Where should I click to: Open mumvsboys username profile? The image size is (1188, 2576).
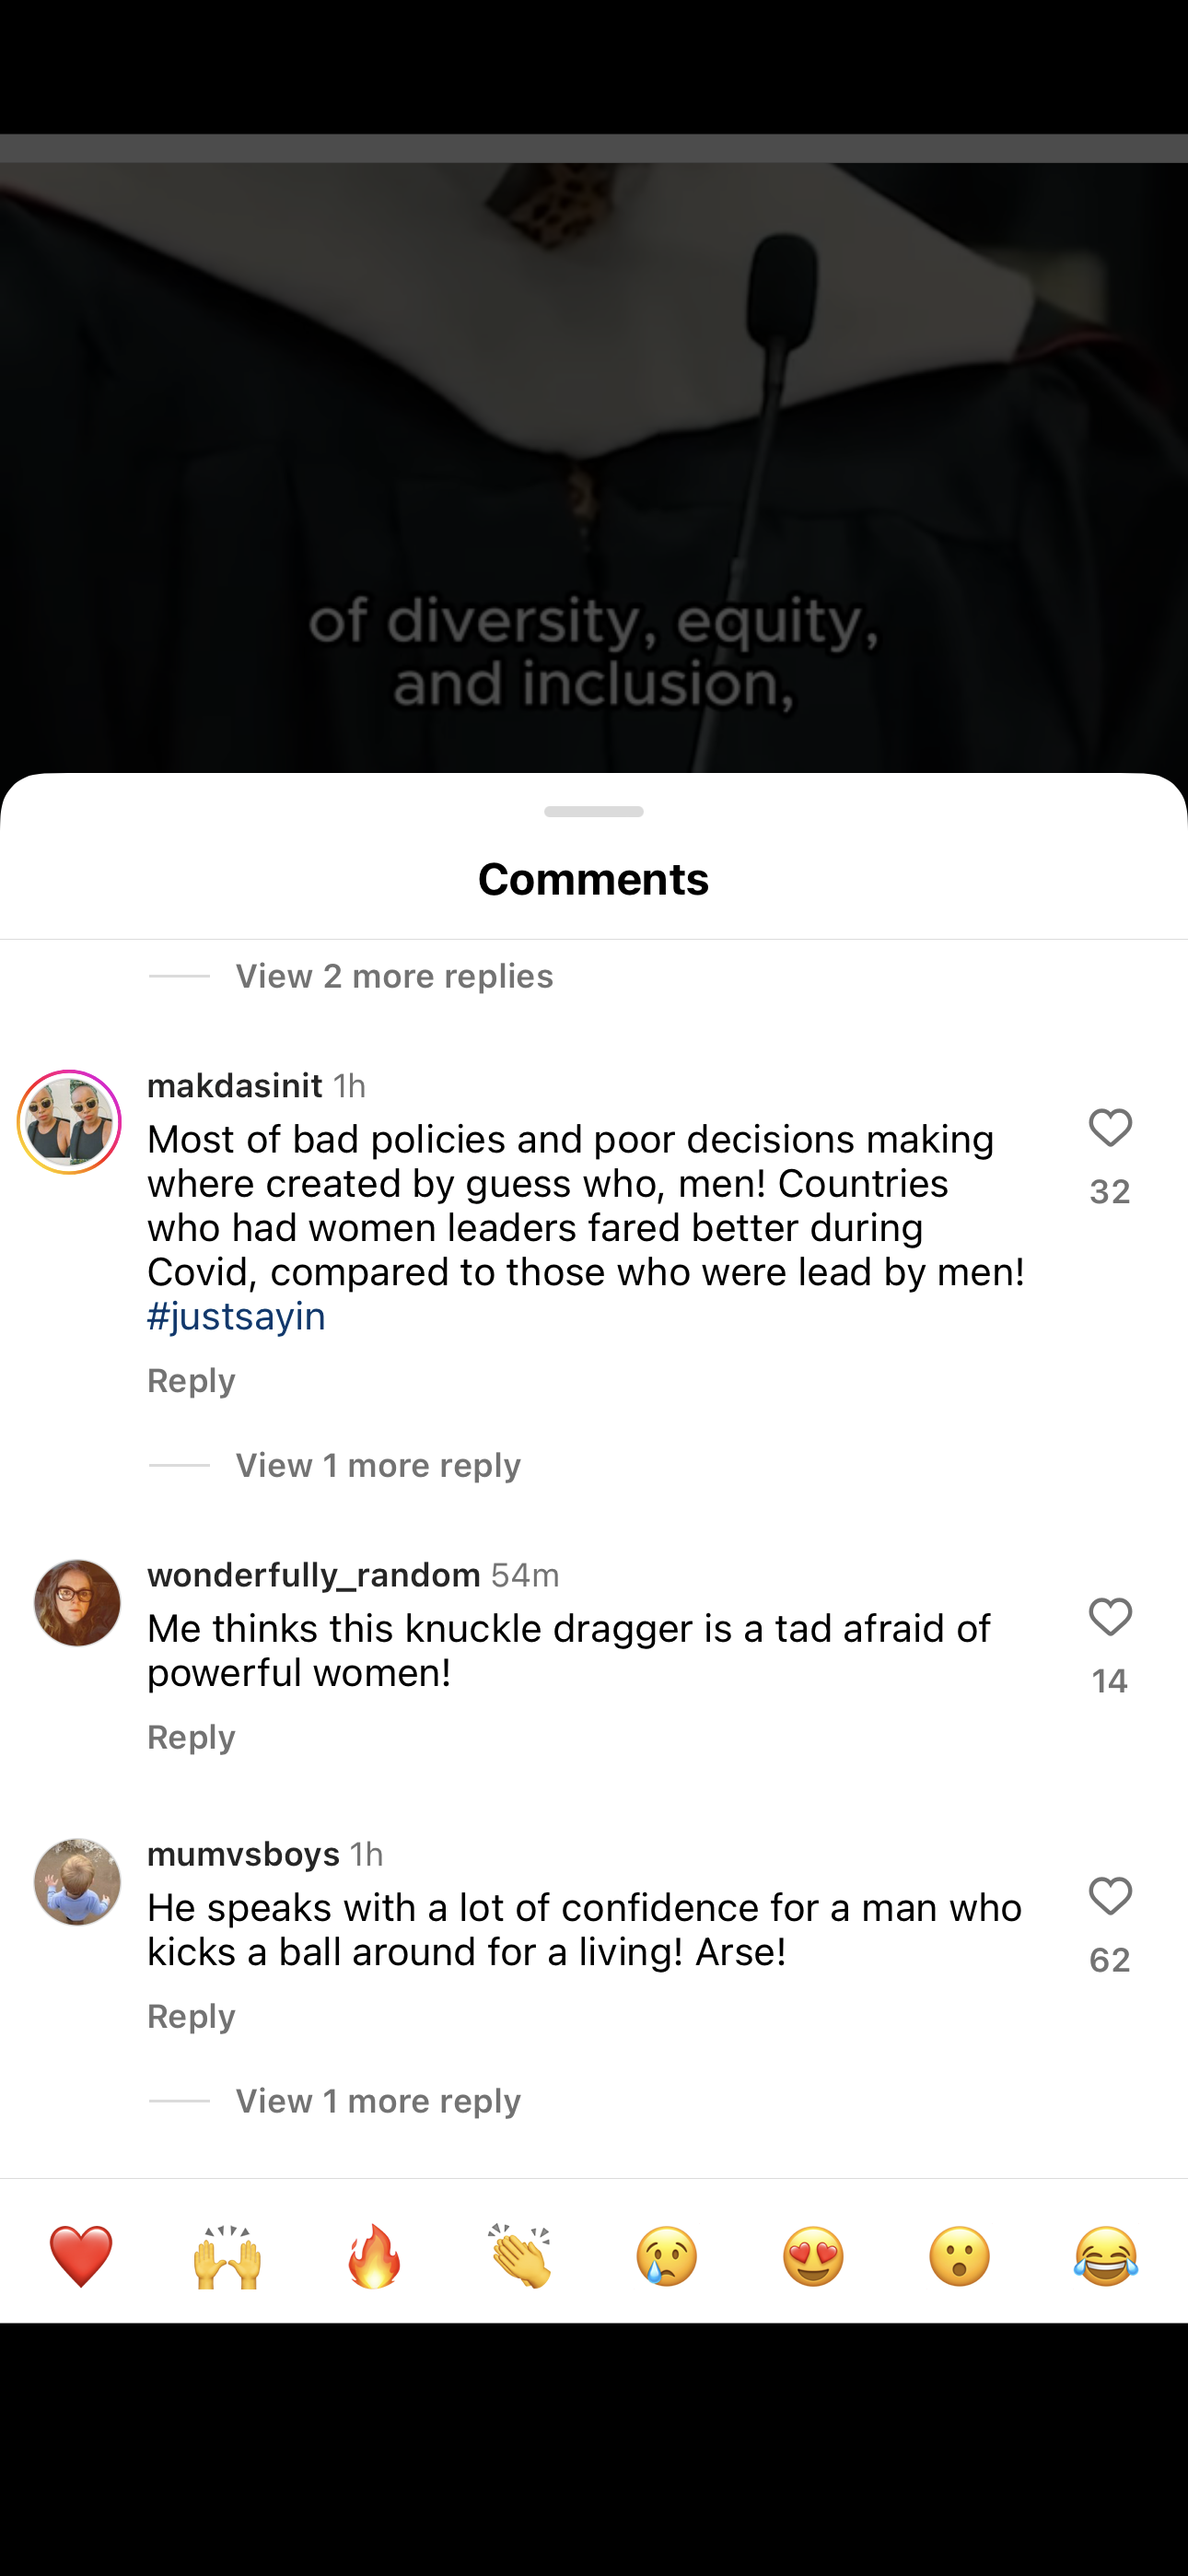(244, 1854)
